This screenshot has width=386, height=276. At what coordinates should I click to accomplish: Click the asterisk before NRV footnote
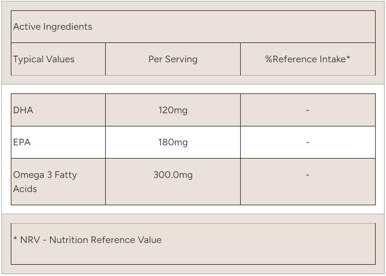click(x=15, y=239)
